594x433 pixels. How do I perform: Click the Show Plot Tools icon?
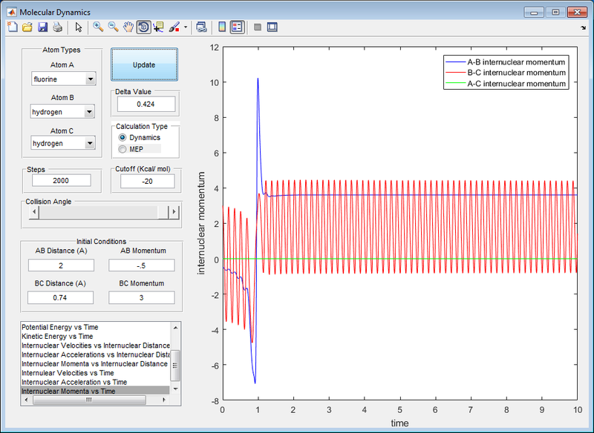click(272, 27)
